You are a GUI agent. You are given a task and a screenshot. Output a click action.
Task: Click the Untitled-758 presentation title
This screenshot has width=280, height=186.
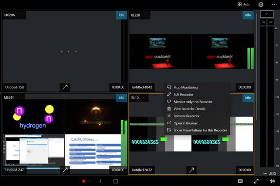coord(15,87)
